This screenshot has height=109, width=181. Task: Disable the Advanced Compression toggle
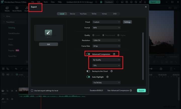pos(88,54)
